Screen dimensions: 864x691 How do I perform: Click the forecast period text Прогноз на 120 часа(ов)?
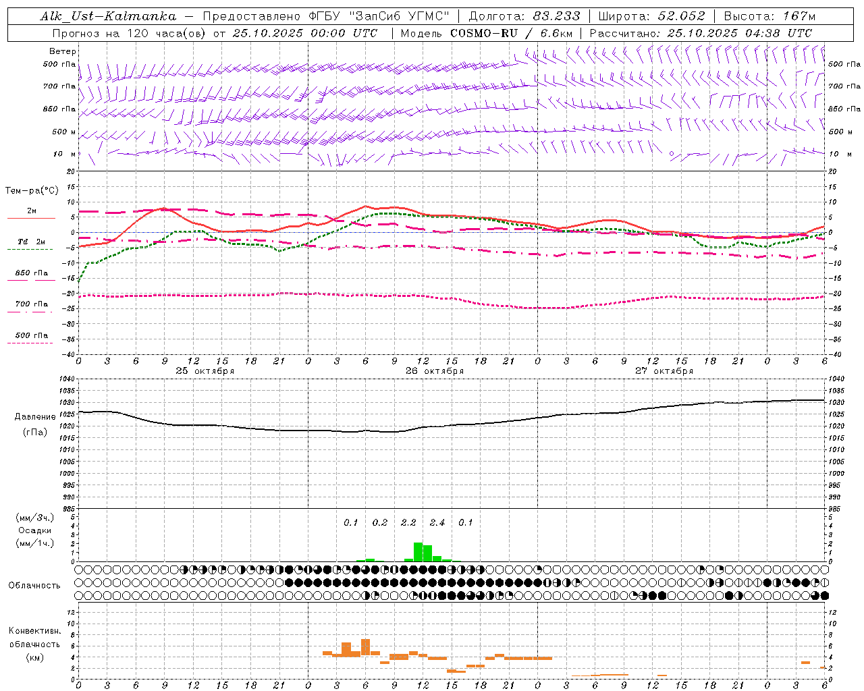129,33
